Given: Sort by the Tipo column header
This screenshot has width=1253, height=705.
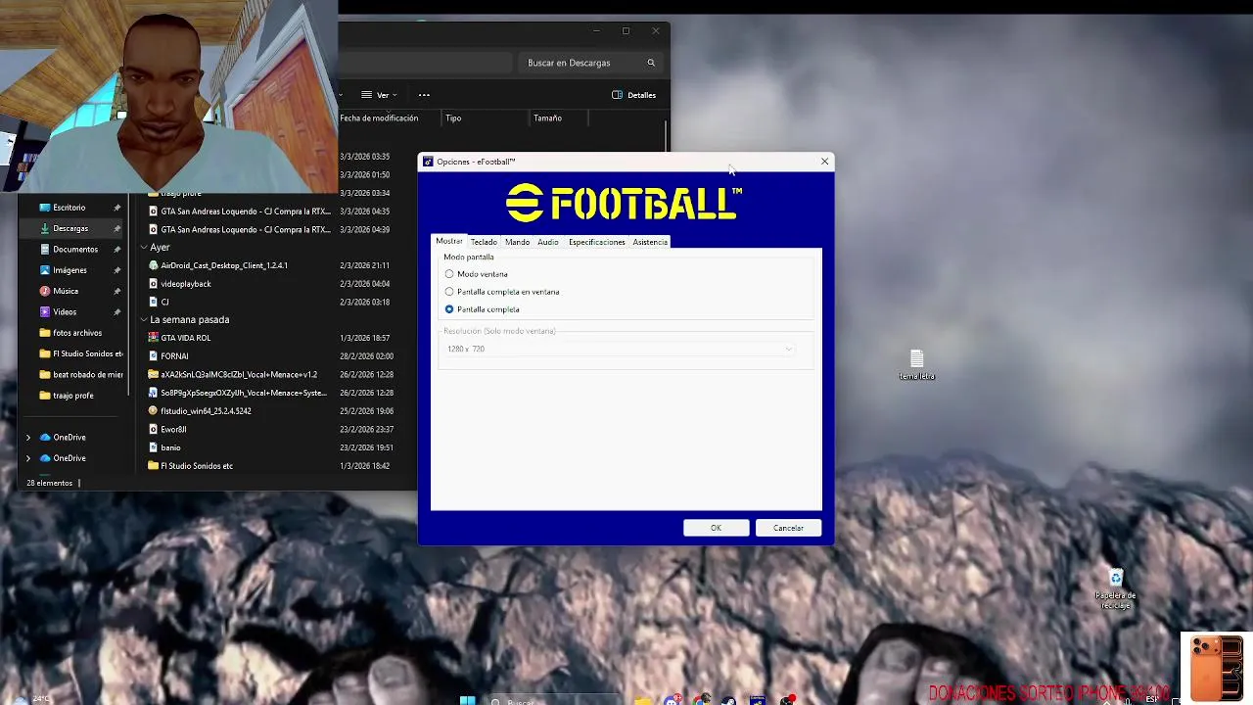Looking at the screenshot, I should coord(453,118).
